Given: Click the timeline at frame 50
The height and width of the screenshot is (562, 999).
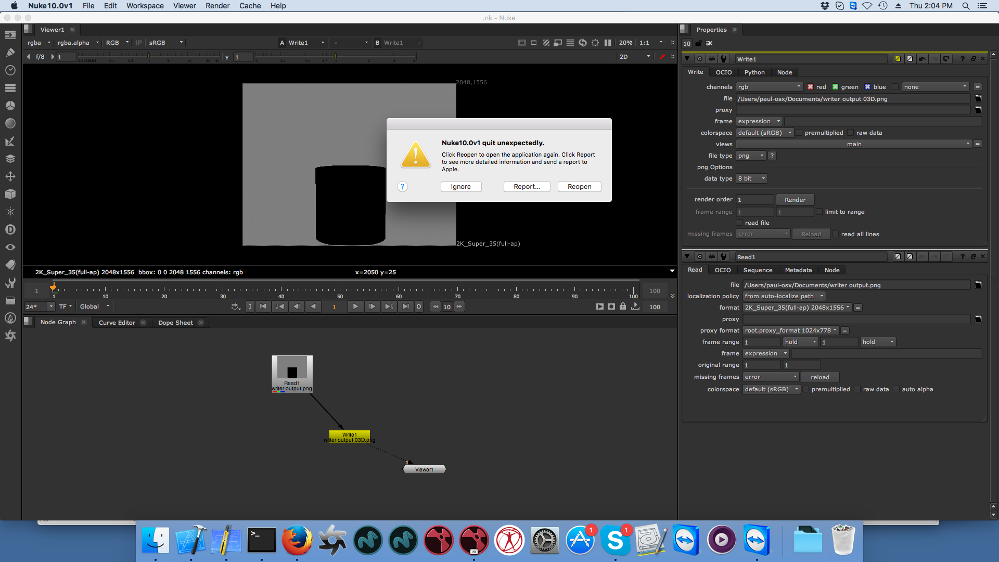Looking at the screenshot, I should pos(340,289).
